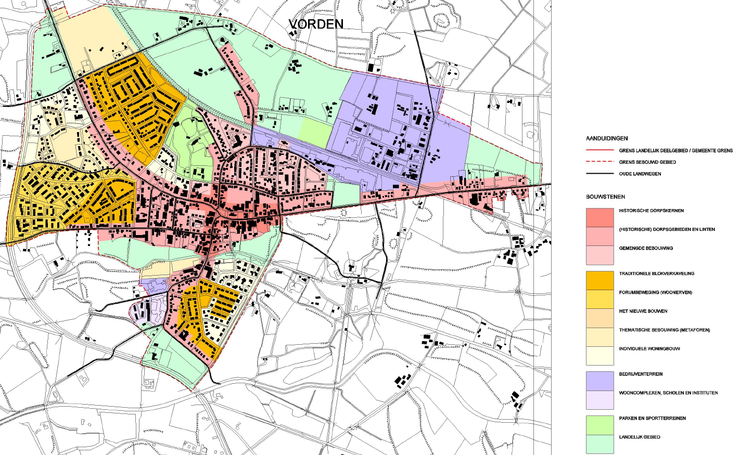Select the pink Dorpsgebieden en Linten swatch
The height and width of the screenshot is (455, 740).
click(600, 237)
